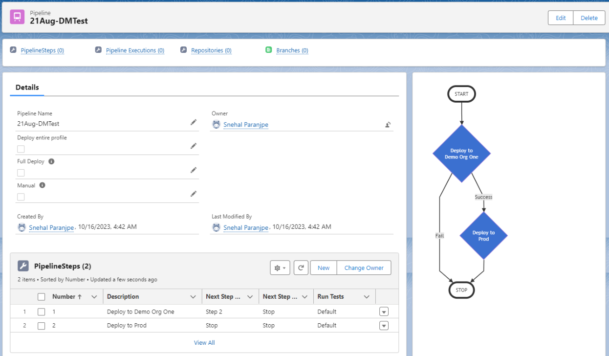Click the Pipeline Executions wrench icon

pos(98,50)
